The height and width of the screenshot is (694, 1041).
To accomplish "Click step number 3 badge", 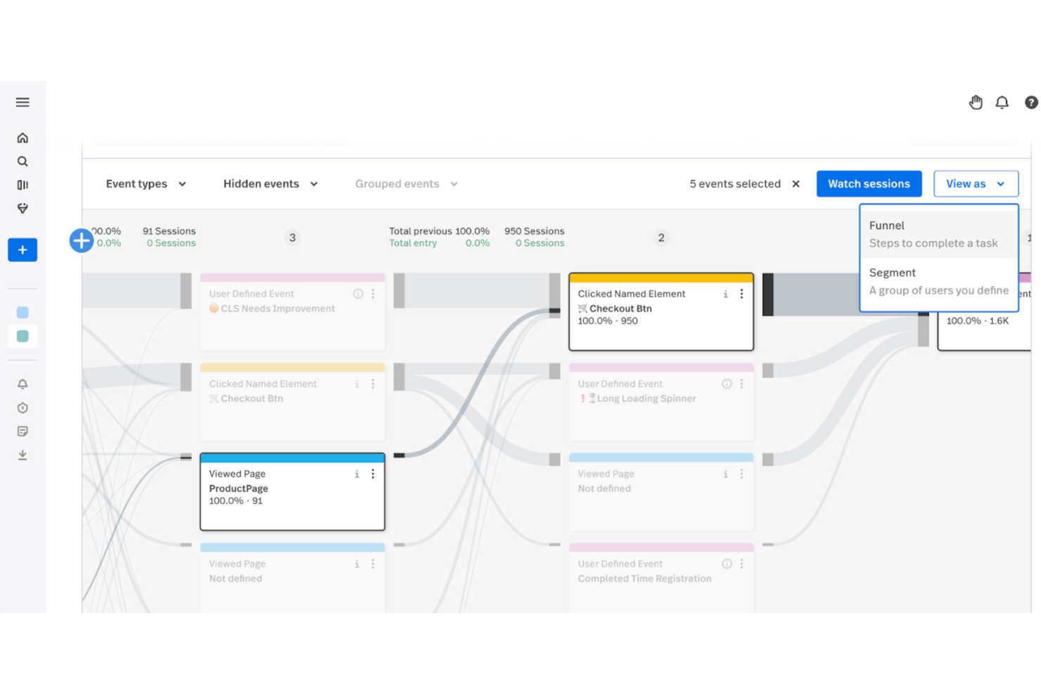I will point(293,238).
